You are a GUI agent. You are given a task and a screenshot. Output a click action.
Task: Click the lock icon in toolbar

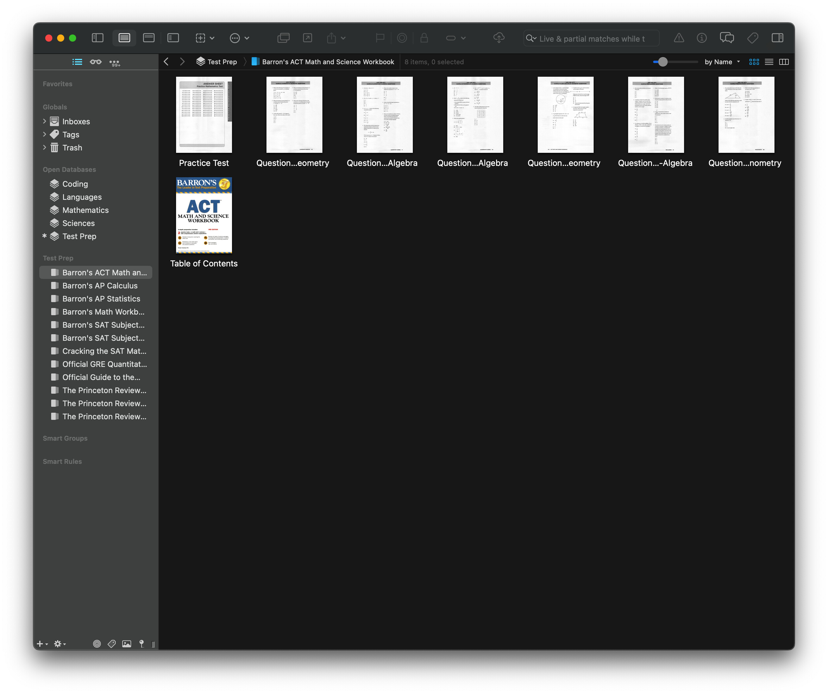pyautogui.click(x=424, y=38)
